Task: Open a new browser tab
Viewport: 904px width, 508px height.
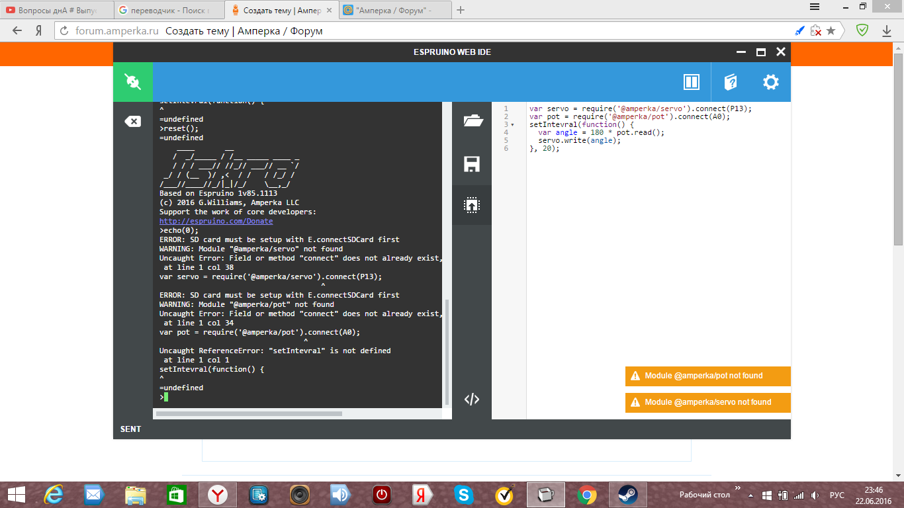Action: pos(461,10)
